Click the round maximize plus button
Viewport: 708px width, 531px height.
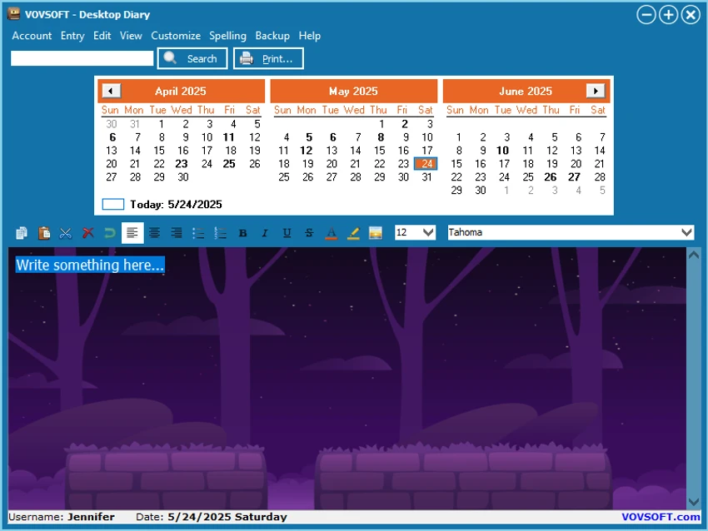tap(668, 14)
